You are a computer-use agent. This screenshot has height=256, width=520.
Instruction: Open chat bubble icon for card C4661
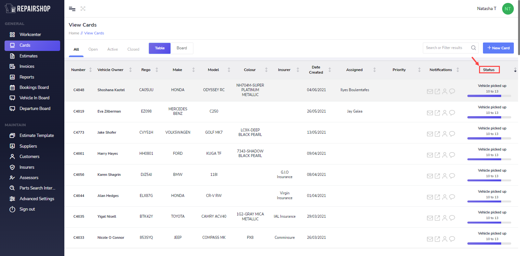[x=452, y=155]
